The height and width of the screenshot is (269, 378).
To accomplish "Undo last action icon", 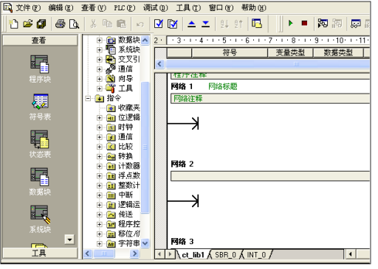I will point(140,24).
